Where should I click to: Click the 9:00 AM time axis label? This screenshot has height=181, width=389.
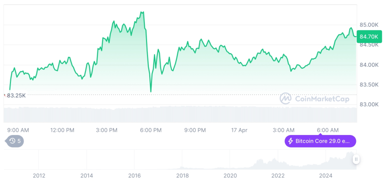[x=18, y=130]
